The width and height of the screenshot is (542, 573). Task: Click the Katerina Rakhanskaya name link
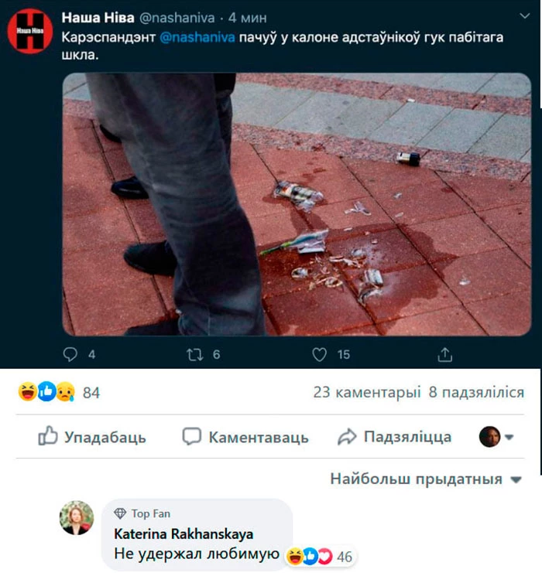(x=184, y=534)
